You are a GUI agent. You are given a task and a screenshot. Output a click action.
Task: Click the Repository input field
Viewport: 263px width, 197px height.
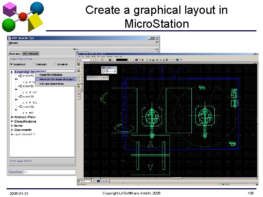[x=49, y=172]
